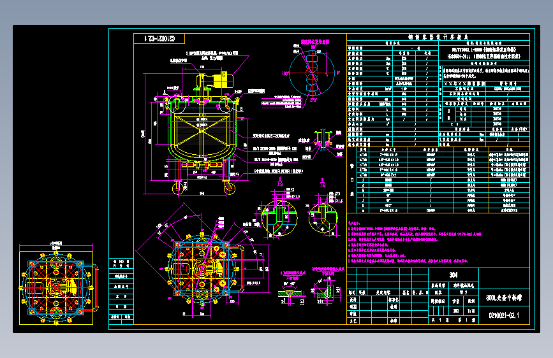The width and height of the screenshot is (553, 358).
Task: Click the 0° angle label
Action: 339,73
